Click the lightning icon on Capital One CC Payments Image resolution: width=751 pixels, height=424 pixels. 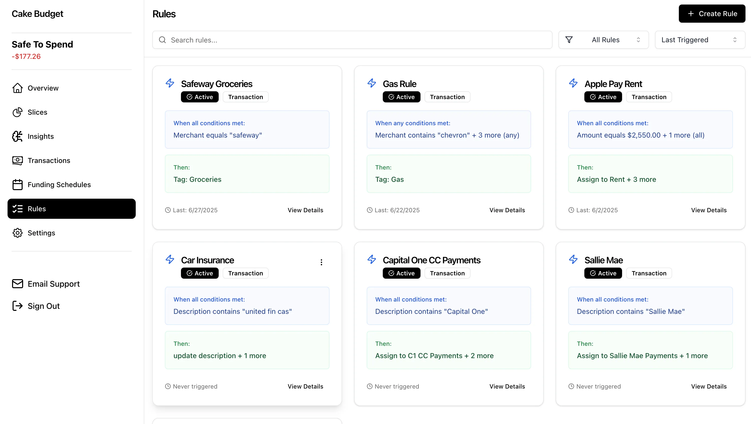tap(371, 259)
